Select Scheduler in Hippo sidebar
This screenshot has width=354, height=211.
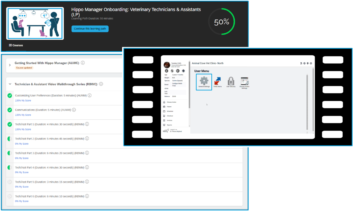(169, 111)
